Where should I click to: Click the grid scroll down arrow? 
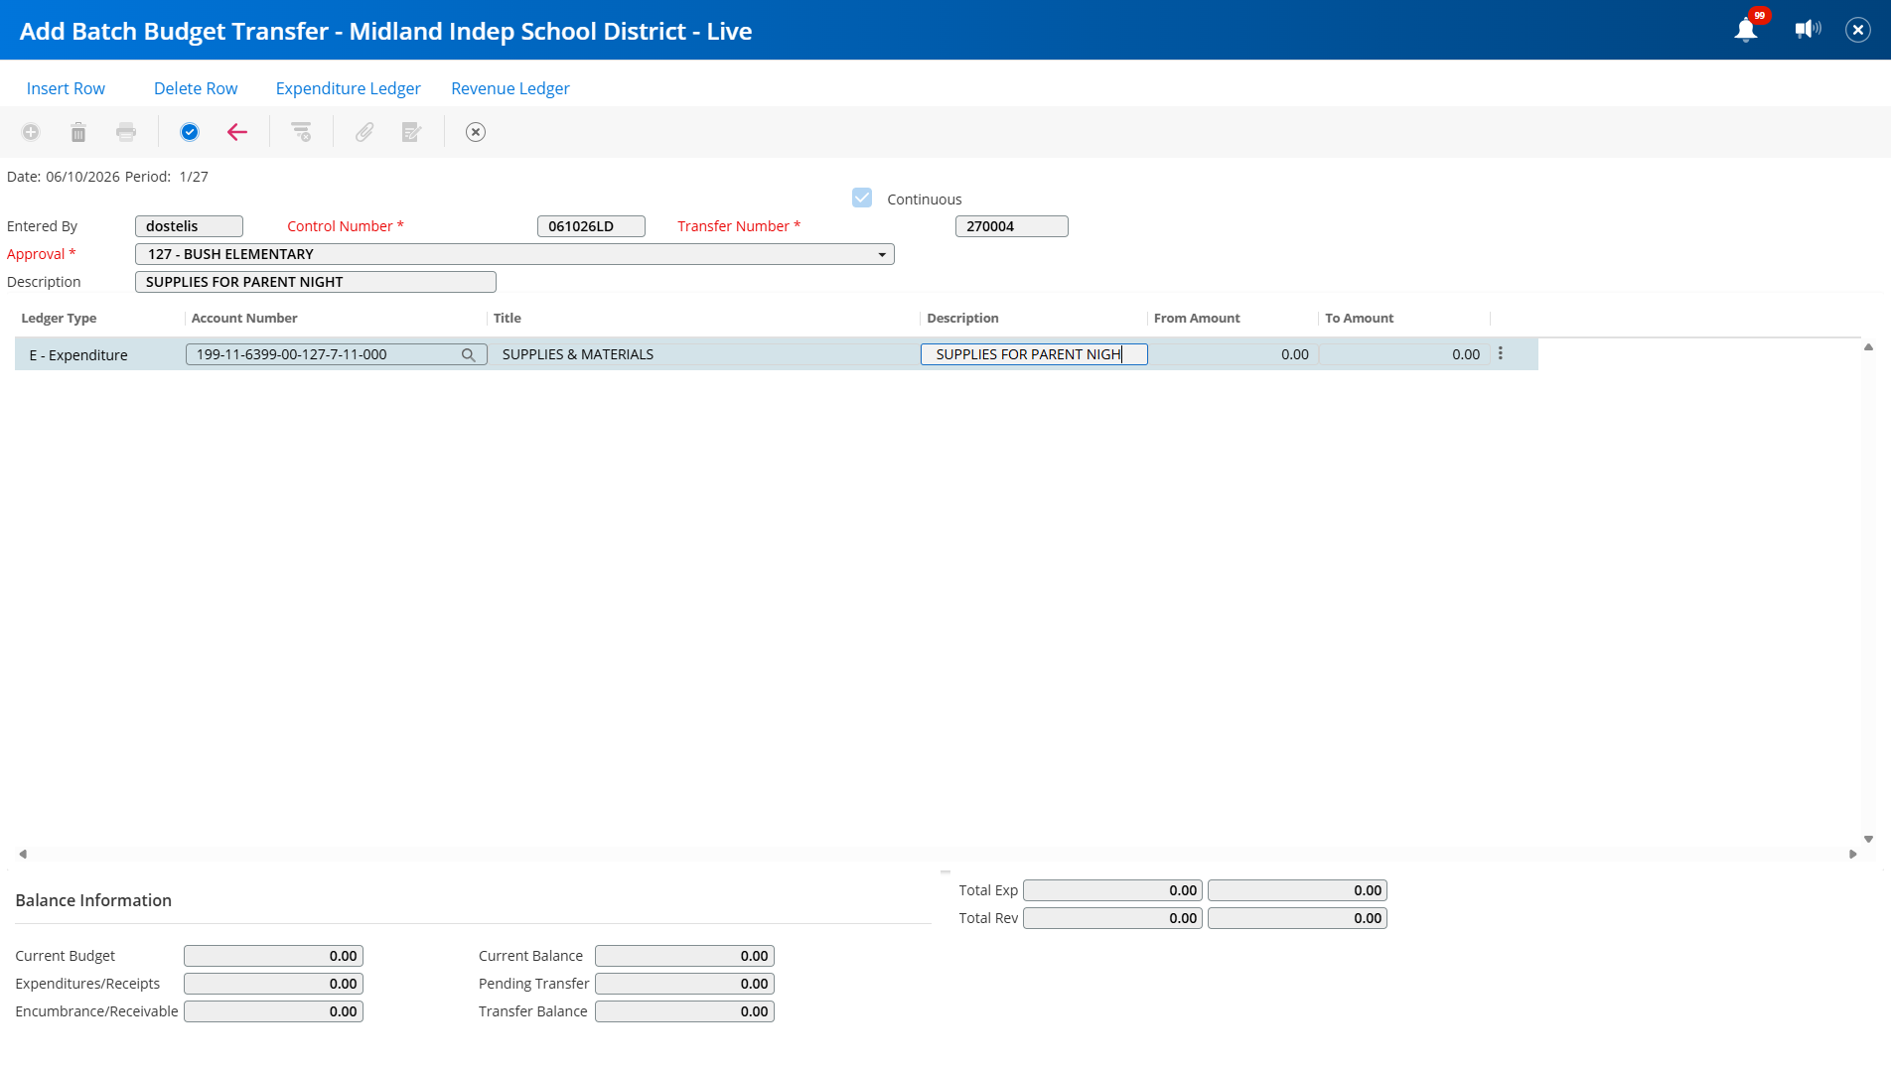point(1868,839)
